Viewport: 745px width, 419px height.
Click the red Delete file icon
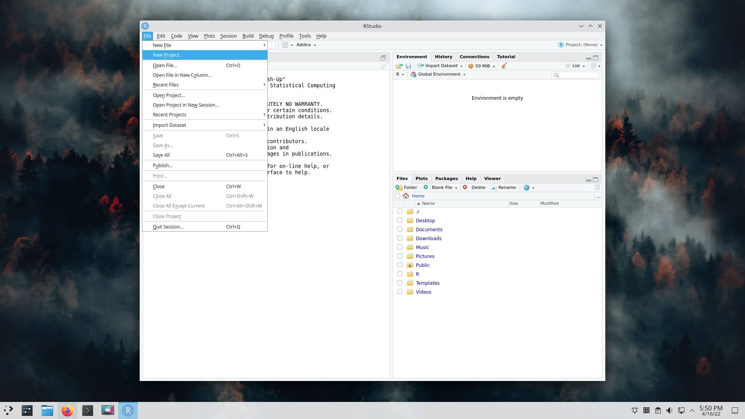coord(465,187)
